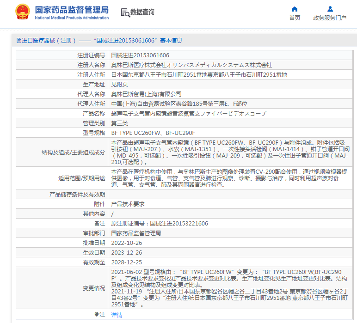Screen dimensions: 357x323
Task: Open the 详情 link
Action: pyautogui.click(x=117, y=315)
